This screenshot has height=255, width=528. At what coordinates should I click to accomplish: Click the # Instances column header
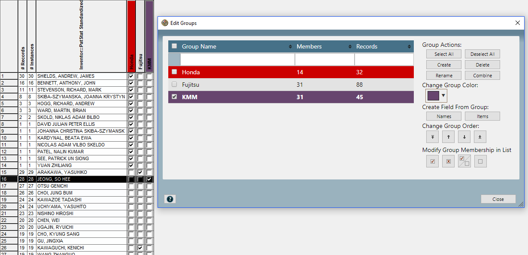coord(31,36)
